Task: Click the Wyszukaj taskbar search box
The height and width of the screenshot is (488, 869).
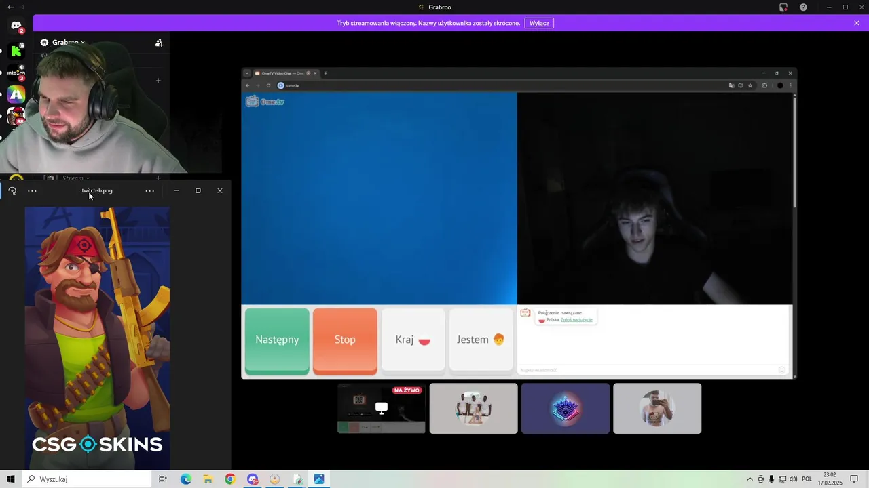Action: tap(86, 479)
